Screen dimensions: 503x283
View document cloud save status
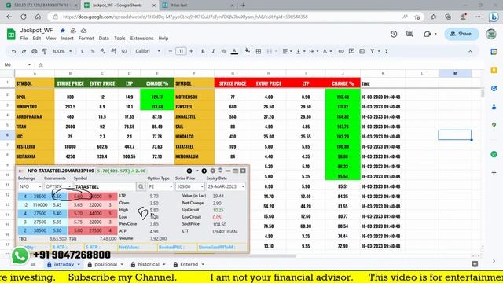tap(83, 31)
